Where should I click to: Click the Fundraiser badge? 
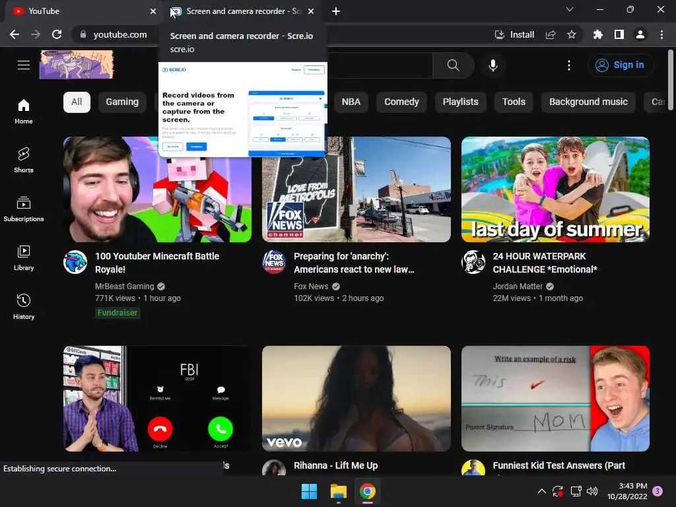click(118, 312)
